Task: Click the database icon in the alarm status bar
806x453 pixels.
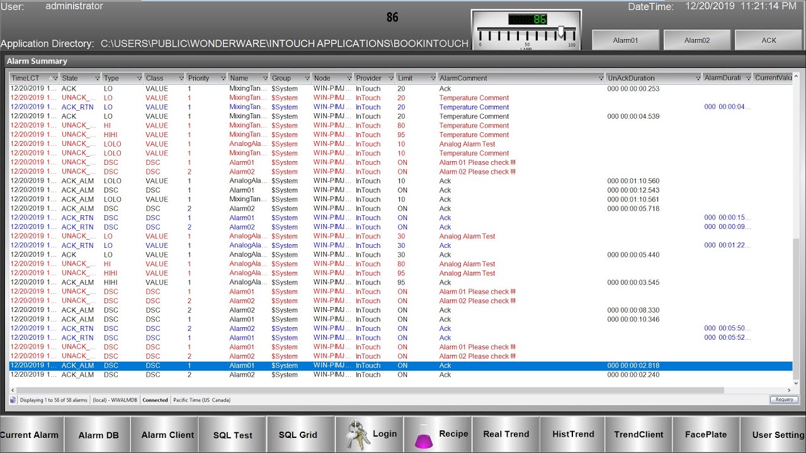Action: click(13, 400)
